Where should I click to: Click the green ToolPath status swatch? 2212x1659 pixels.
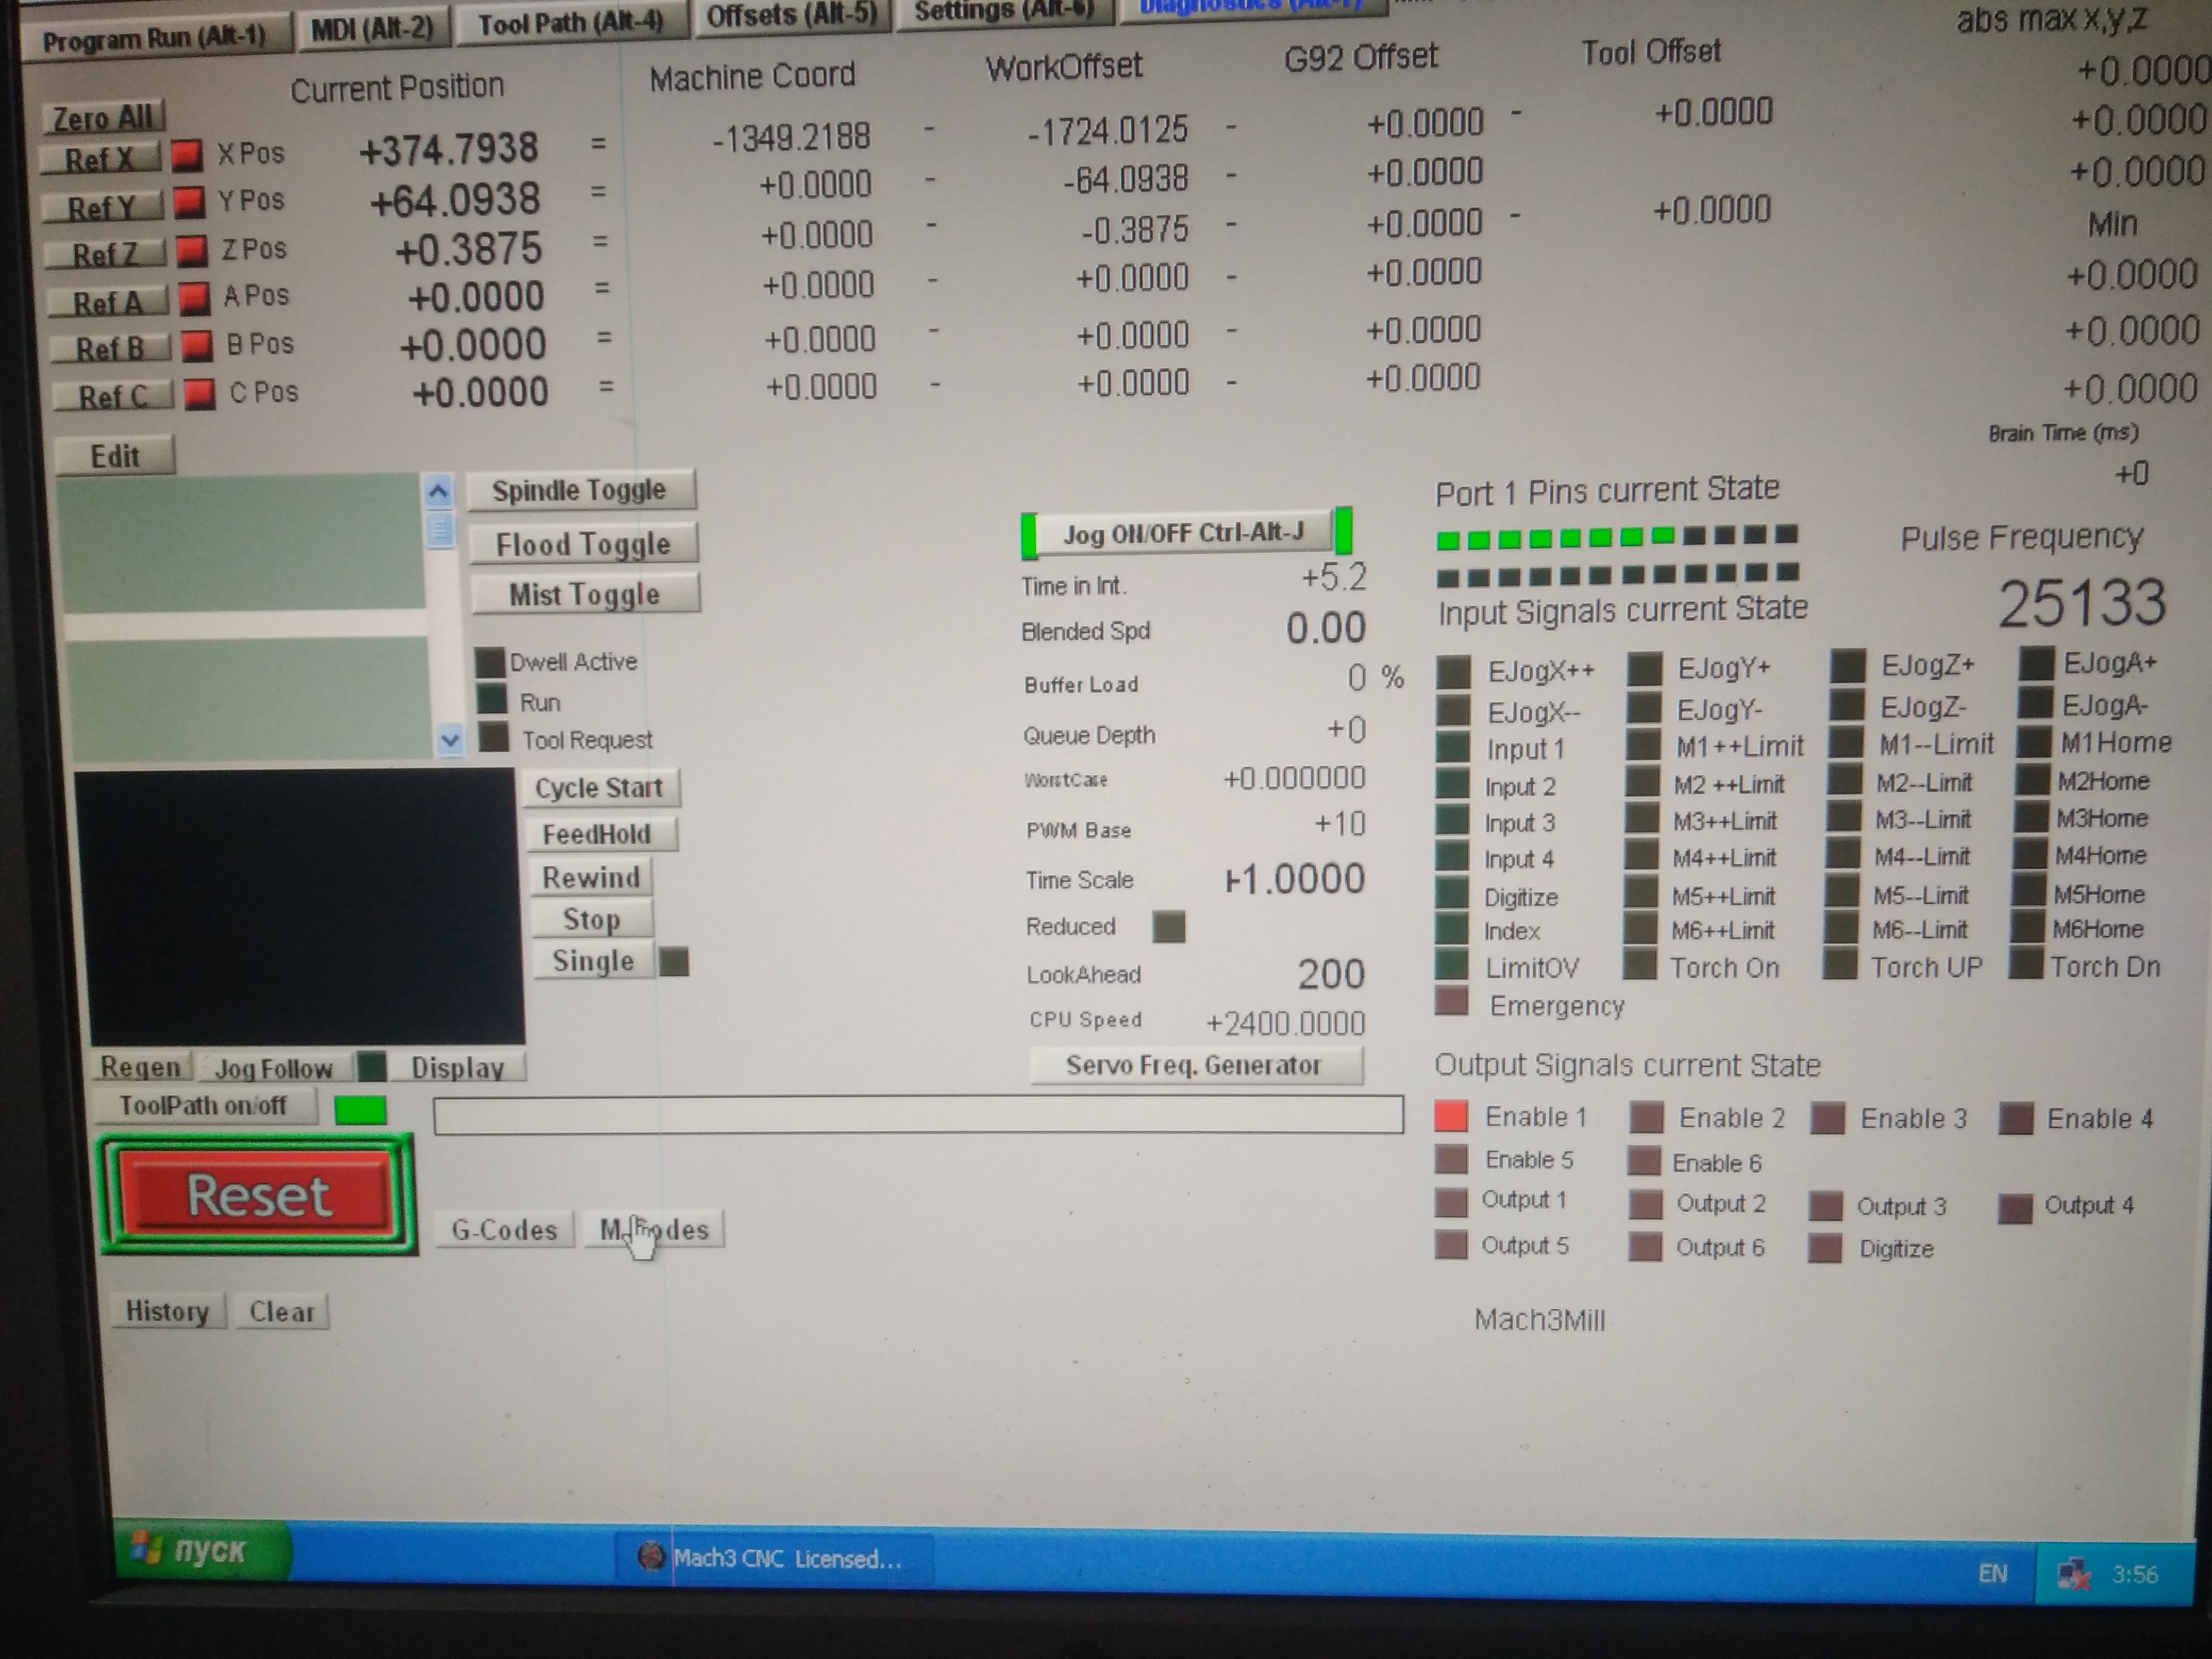click(x=360, y=1110)
